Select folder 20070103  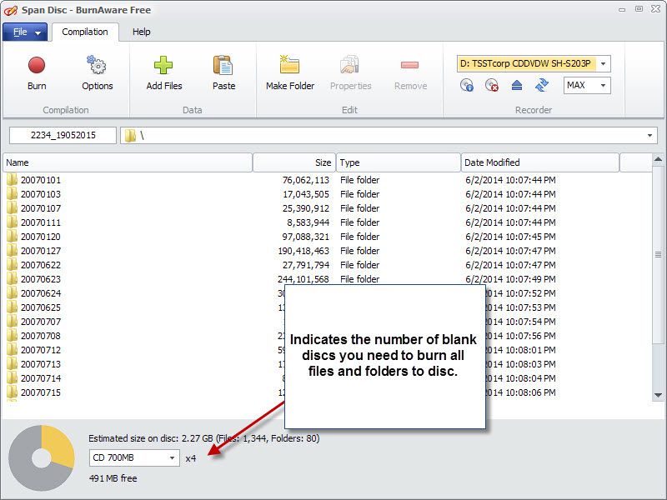click(41, 194)
